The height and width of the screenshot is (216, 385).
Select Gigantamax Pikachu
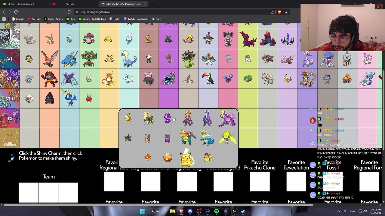(187, 157)
